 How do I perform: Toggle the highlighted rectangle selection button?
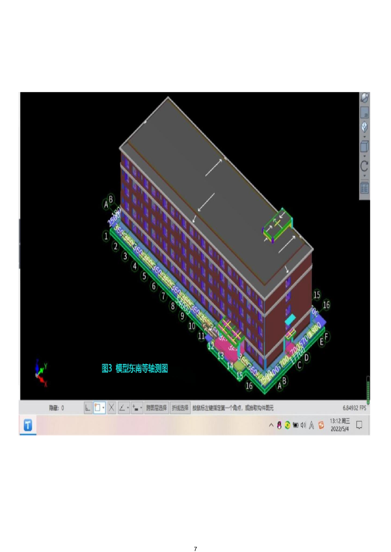tap(98, 408)
